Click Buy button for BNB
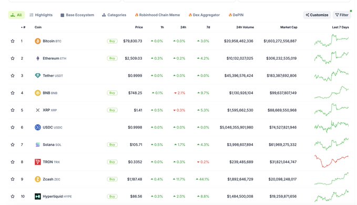Viewport: 357px width, 205px height. (112, 93)
